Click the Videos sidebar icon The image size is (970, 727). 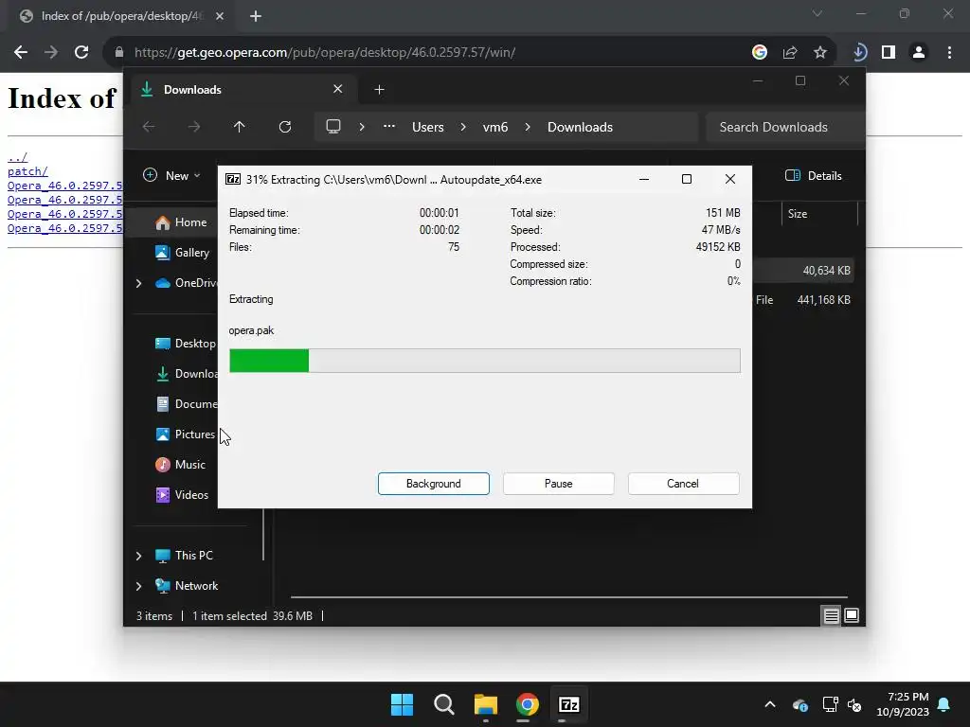pyautogui.click(x=163, y=494)
